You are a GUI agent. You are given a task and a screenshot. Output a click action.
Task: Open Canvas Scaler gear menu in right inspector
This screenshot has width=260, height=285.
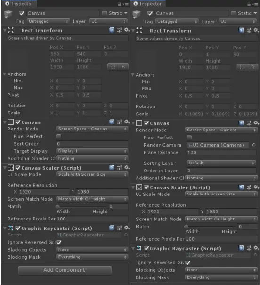[x=256, y=187]
